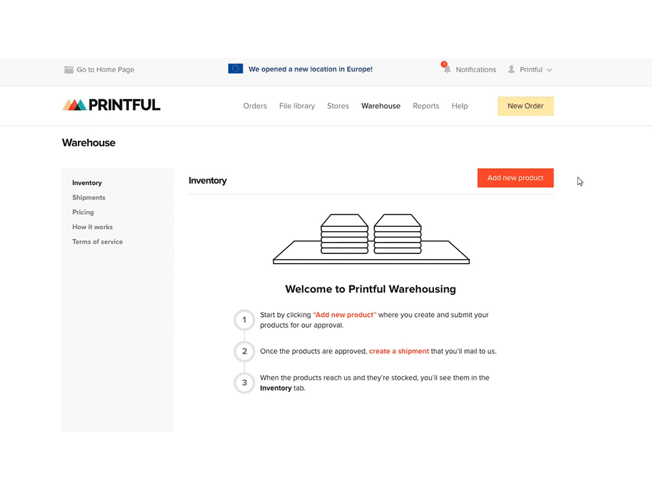Viewport: 666px width, 490px height.
Task: Click the New Order button
Action: pos(526,106)
